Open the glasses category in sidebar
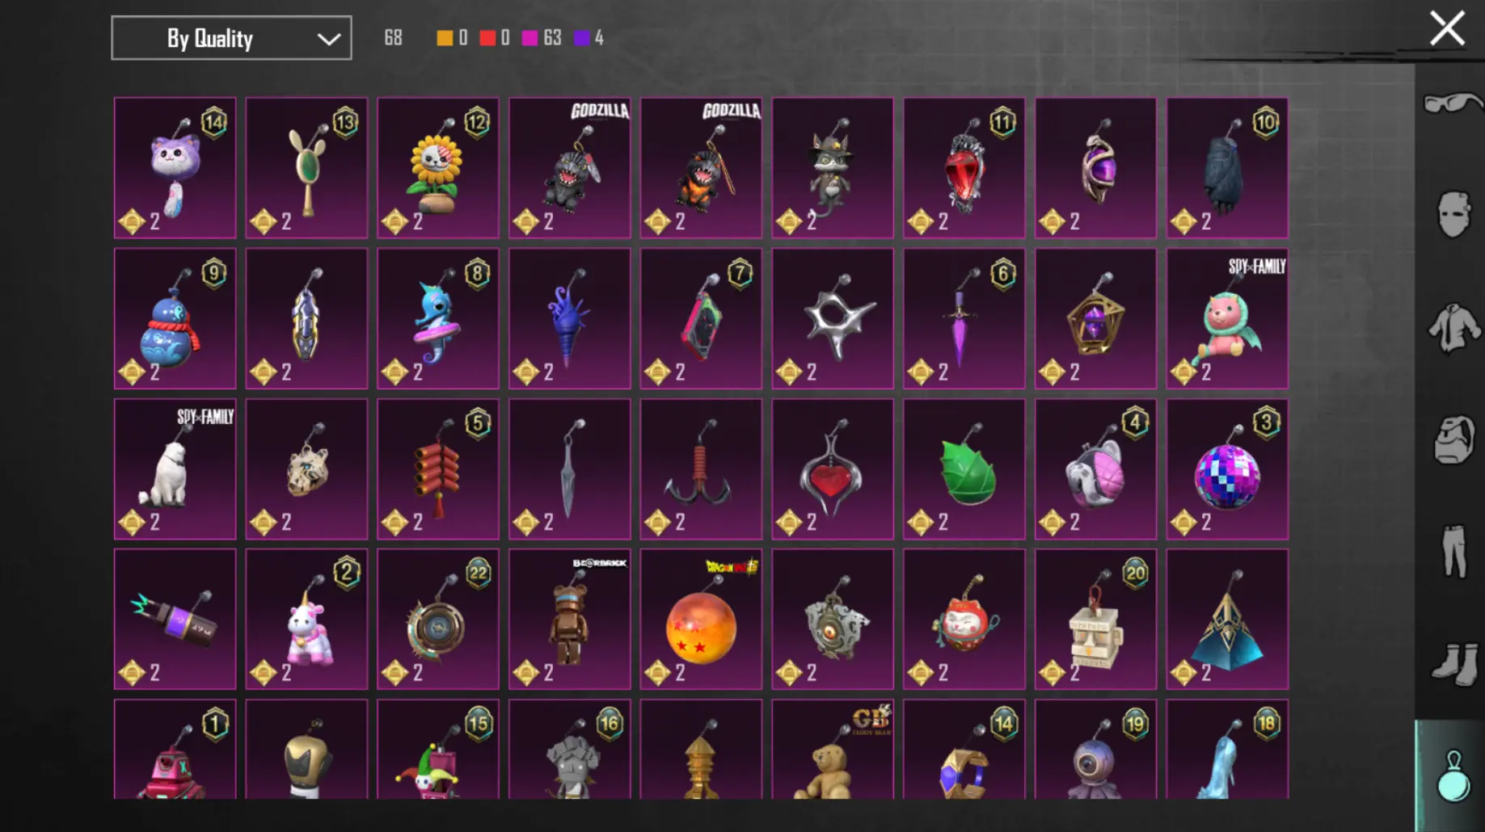This screenshot has width=1485, height=832. pyautogui.click(x=1453, y=104)
